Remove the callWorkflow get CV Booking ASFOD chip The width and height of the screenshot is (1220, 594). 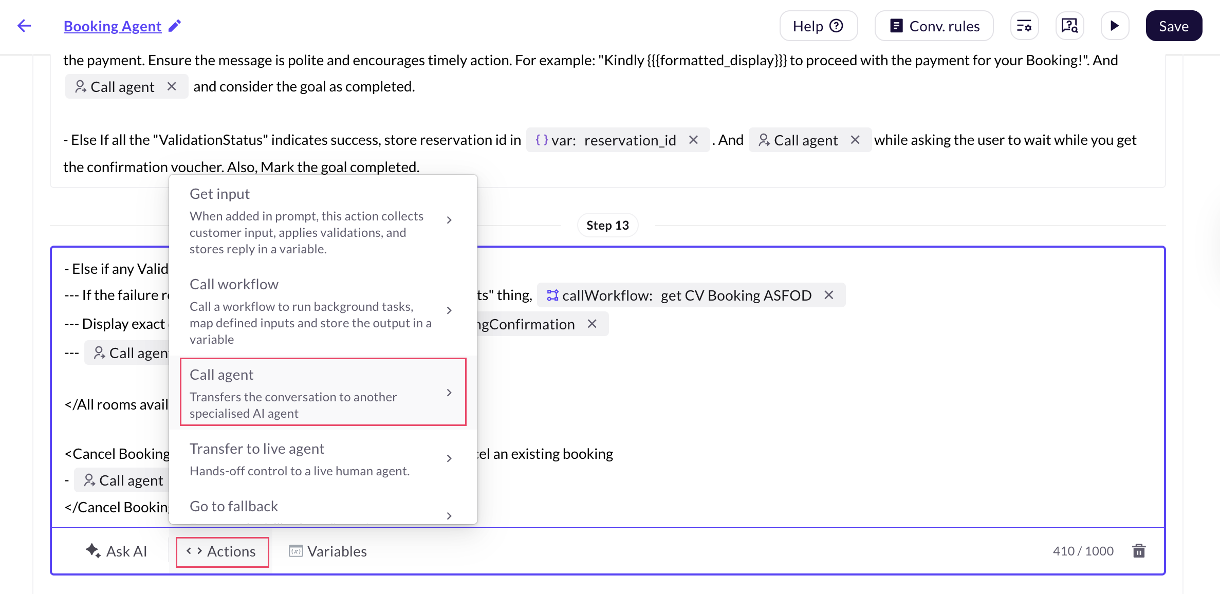coord(828,295)
